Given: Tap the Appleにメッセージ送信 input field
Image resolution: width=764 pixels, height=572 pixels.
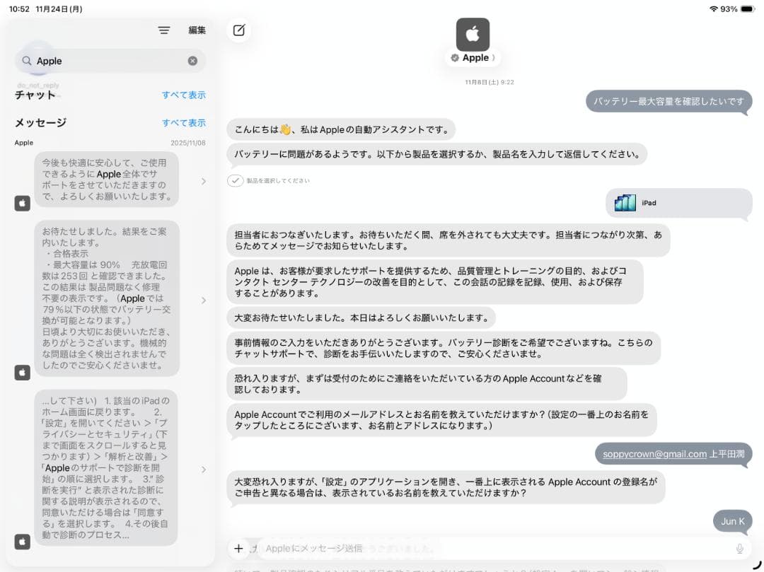Looking at the screenshot, I should (x=424, y=548).
